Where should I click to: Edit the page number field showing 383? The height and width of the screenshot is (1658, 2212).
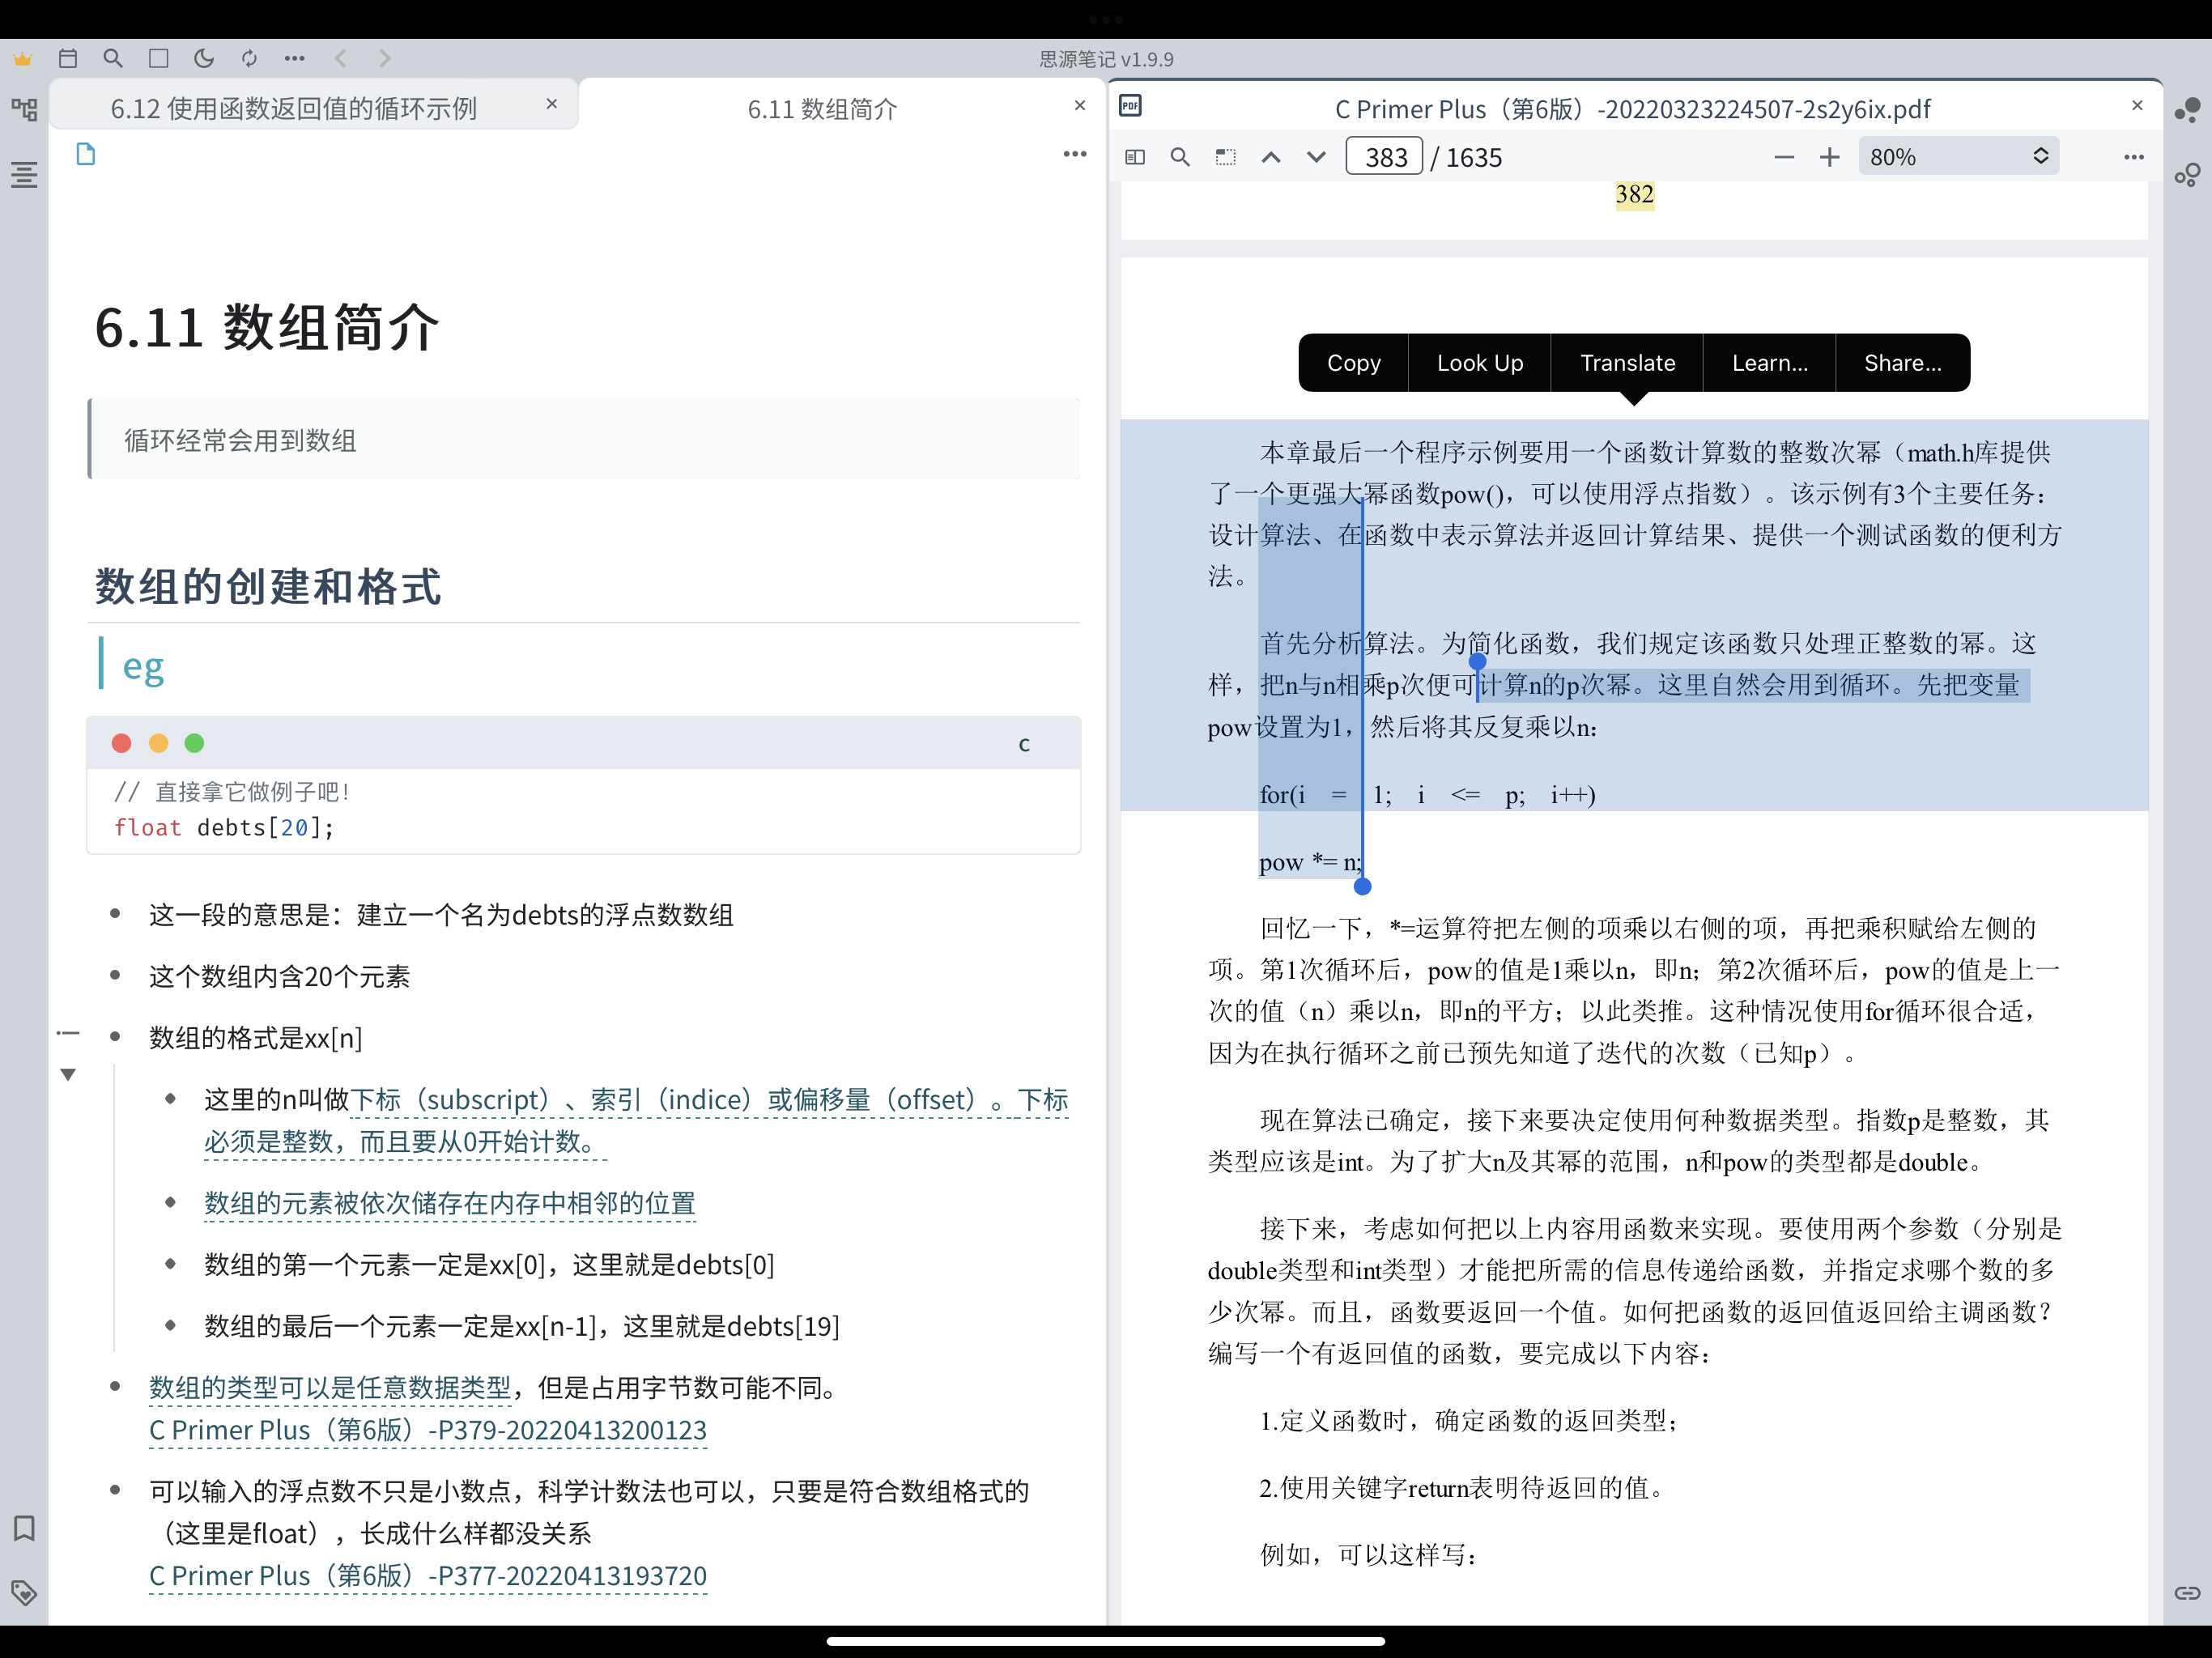click(x=1384, y=156)
